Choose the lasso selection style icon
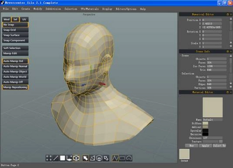Viewport: 233px width, 168px height. coord(129,158)
